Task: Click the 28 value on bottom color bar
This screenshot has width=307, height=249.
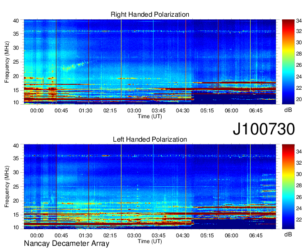Action: (x=299, y=185)
